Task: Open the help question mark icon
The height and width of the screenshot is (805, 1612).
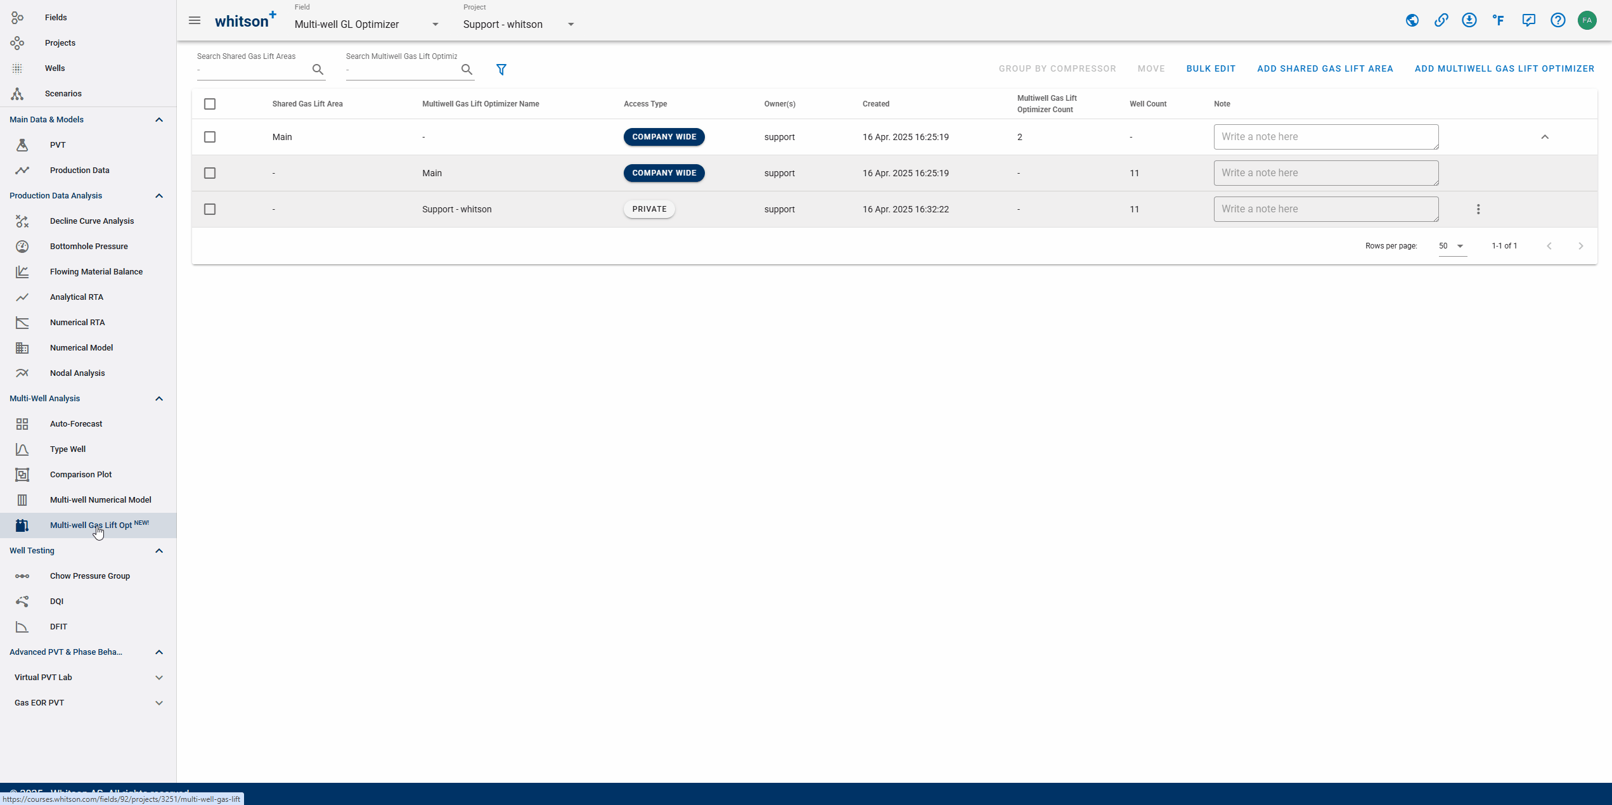Action: [x=1557, y=20]
